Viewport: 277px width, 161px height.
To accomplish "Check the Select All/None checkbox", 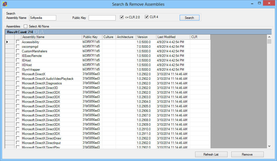I will click(x=26, y=26).
